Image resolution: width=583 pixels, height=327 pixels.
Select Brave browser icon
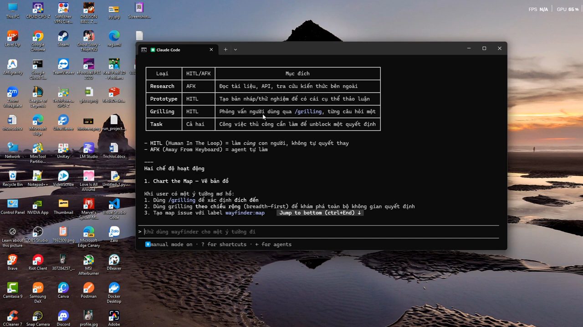tap(12, 263)
